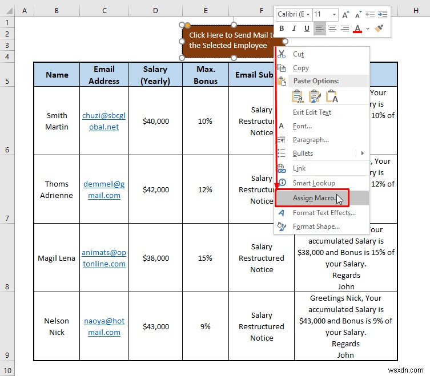
Task: Click the Link globe chain icon
Action: [x=282, y=168]
